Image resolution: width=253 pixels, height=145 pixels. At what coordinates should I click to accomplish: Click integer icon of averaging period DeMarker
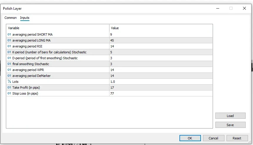9,76
